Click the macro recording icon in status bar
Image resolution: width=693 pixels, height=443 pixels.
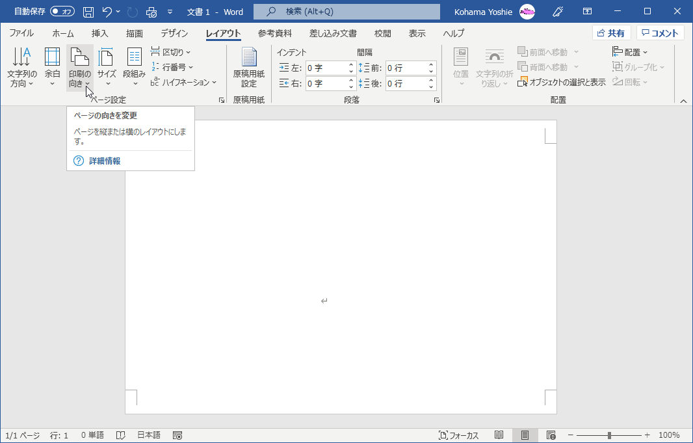[177, 435]
